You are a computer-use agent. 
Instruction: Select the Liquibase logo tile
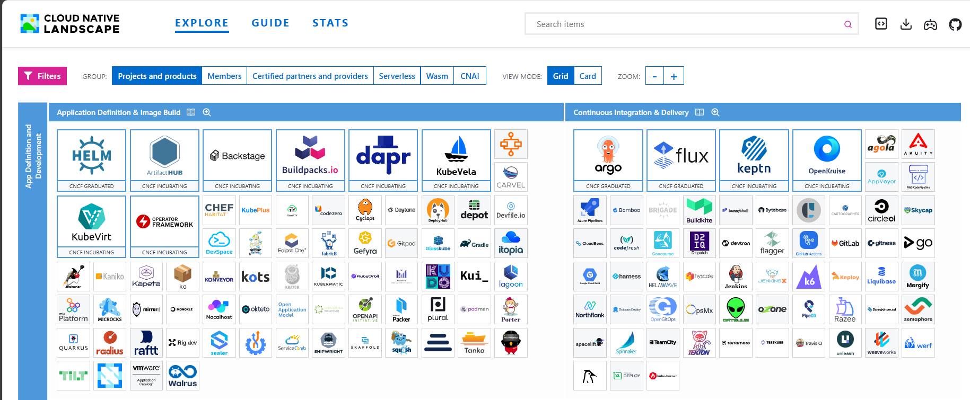click(881, 277)
